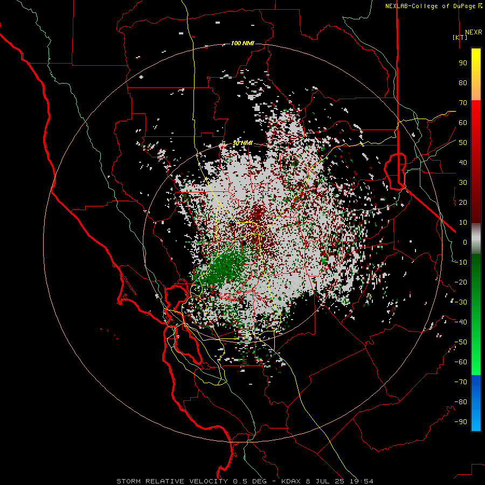Click the 50 value on the velocity scale
485x485 pixels.
pos(463,143)
